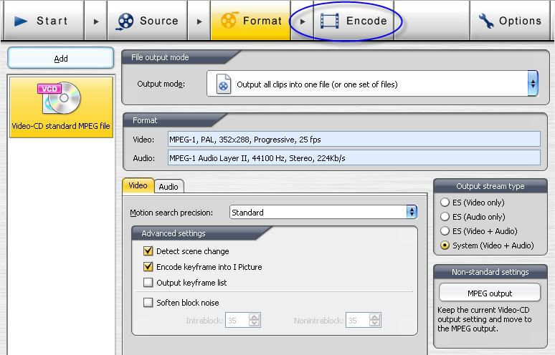Click Motion search precision arrow button

[412, 212]
